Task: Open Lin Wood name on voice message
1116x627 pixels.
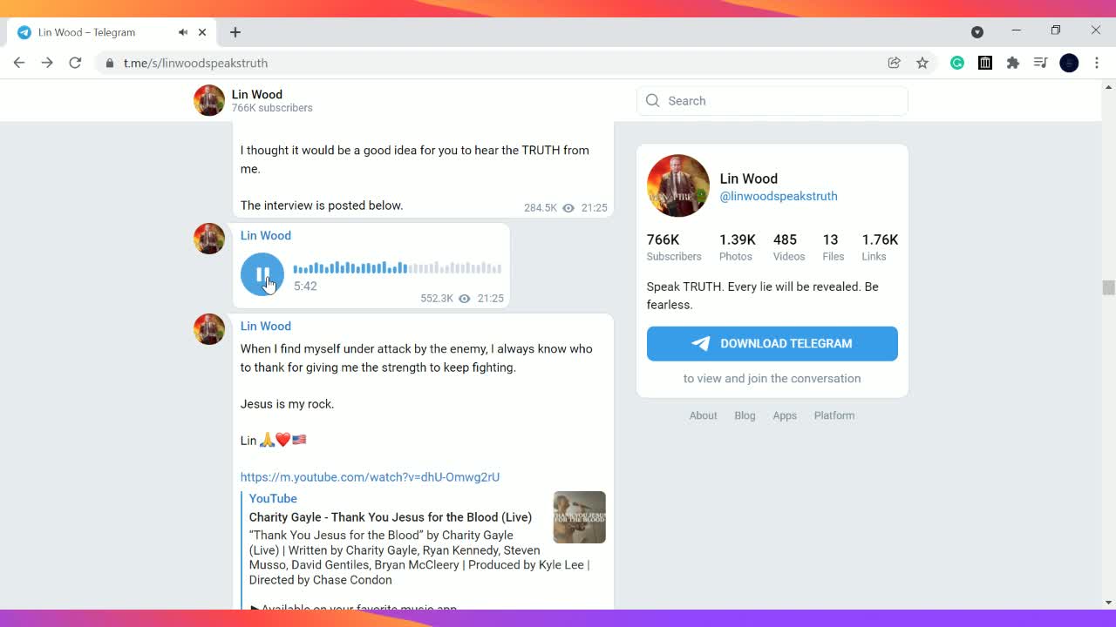Action: tap(266, 235)
